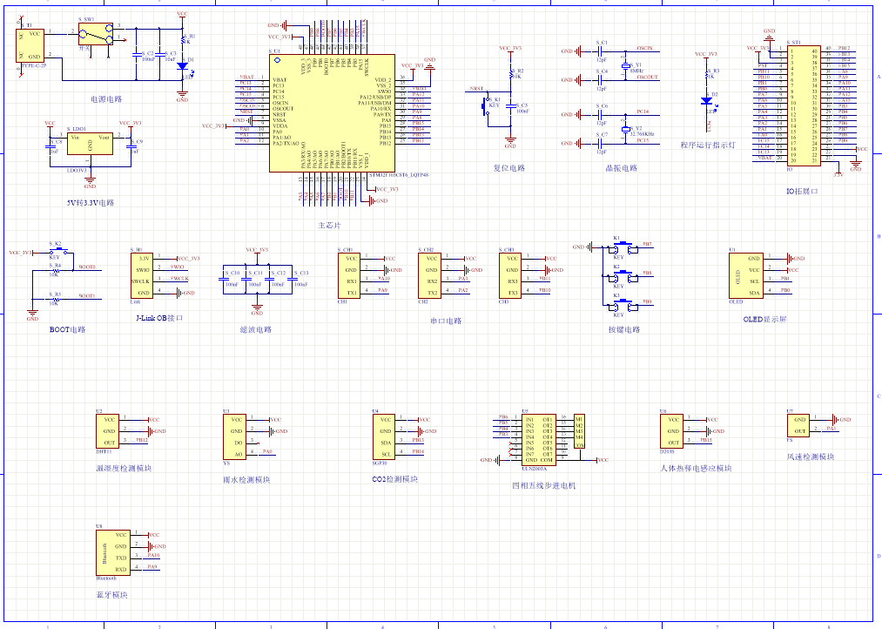Image resolution: width=882 pixels, height=629 pixels.
Task: Click the 'OLED显示屏' section label
Action: click(765, 319)
